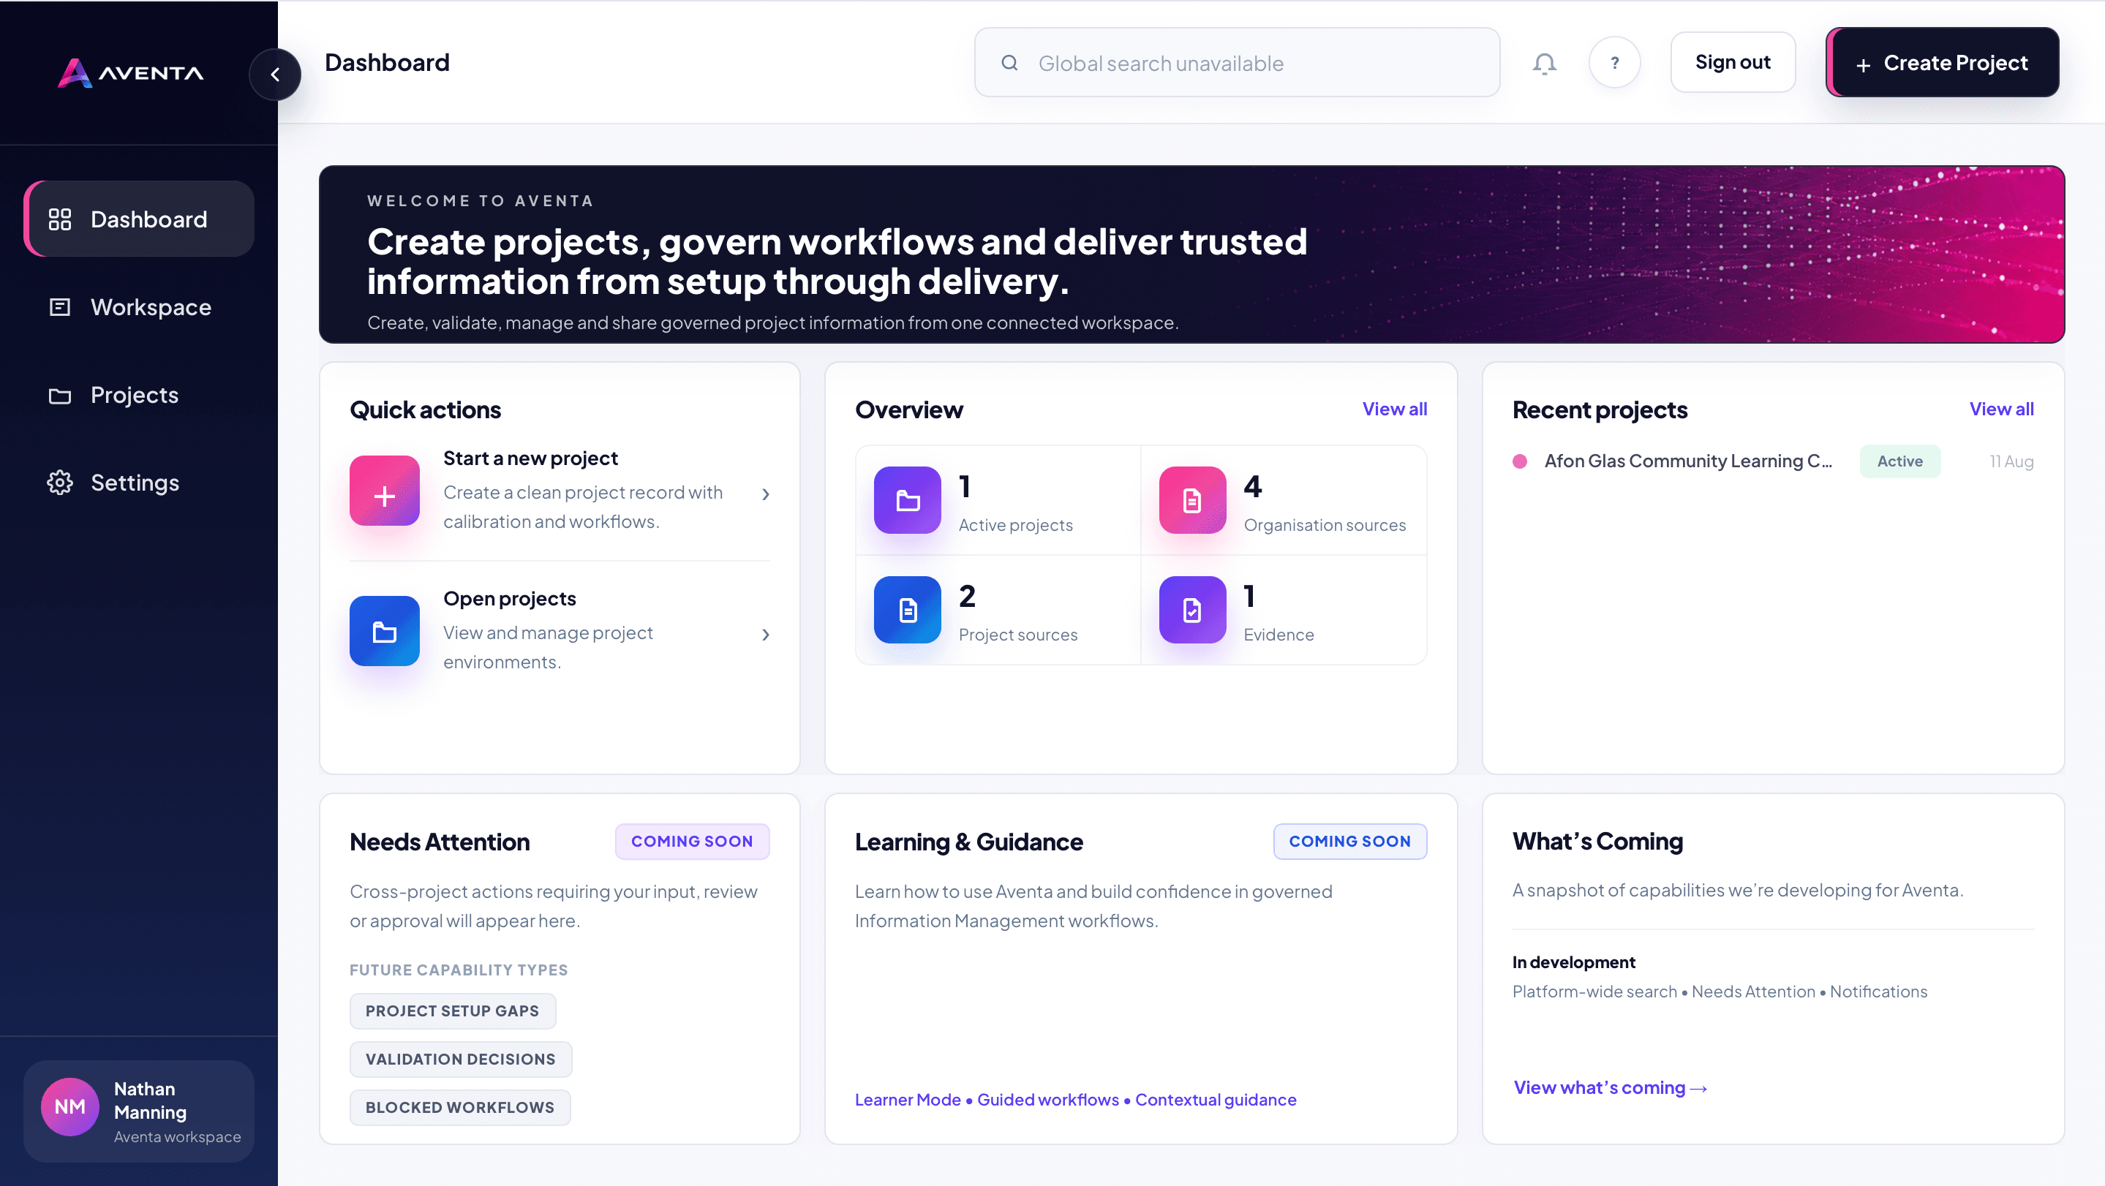This screenshot has height=1186, width=2105.
Task: Click View all in the Overview card
Action: coord(1394,409)
